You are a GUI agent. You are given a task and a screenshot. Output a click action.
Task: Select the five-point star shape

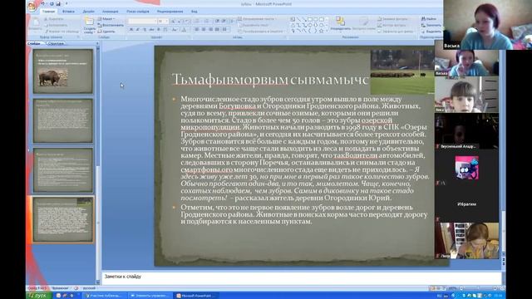(322, 31)
